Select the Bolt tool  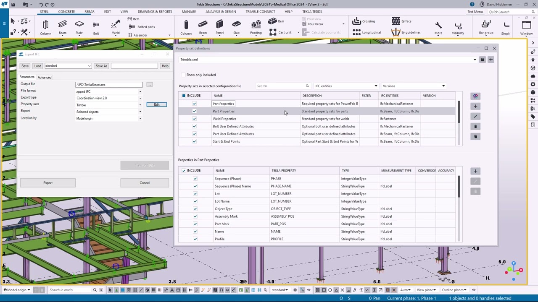(96, 28)
